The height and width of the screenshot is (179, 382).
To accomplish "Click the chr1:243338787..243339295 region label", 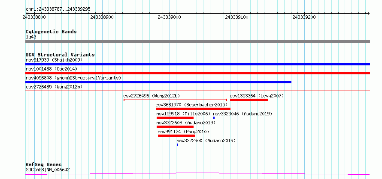I will (58, 9).
